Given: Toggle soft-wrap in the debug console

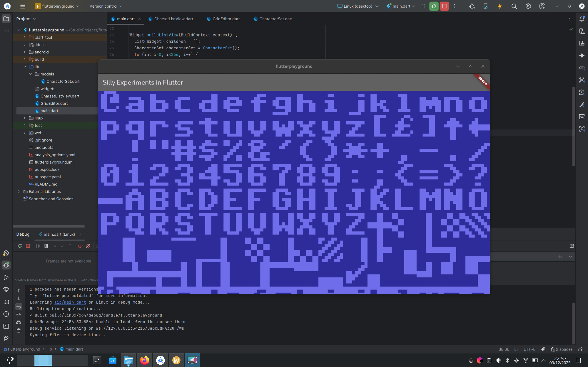Looking at the screenshot, I should [x=19, y=307].
